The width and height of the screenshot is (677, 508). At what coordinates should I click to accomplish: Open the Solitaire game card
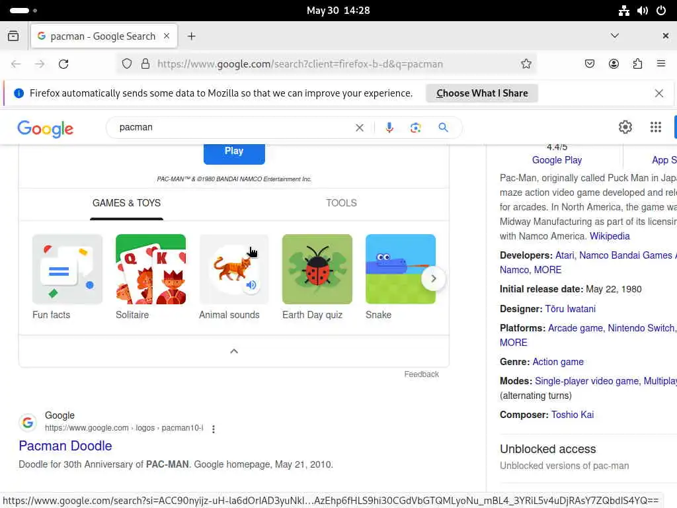click(x=151, y=277)
